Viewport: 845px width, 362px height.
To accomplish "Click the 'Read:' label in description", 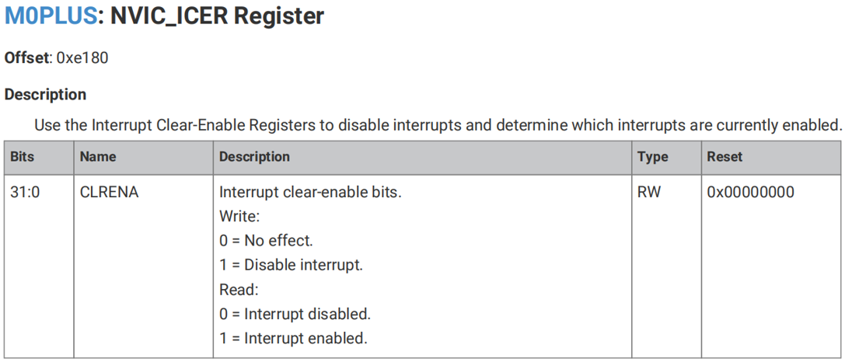I will [x=239, y=290].
